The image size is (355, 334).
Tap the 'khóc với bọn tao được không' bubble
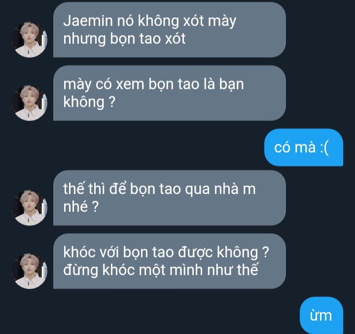[x=170, y=261]
